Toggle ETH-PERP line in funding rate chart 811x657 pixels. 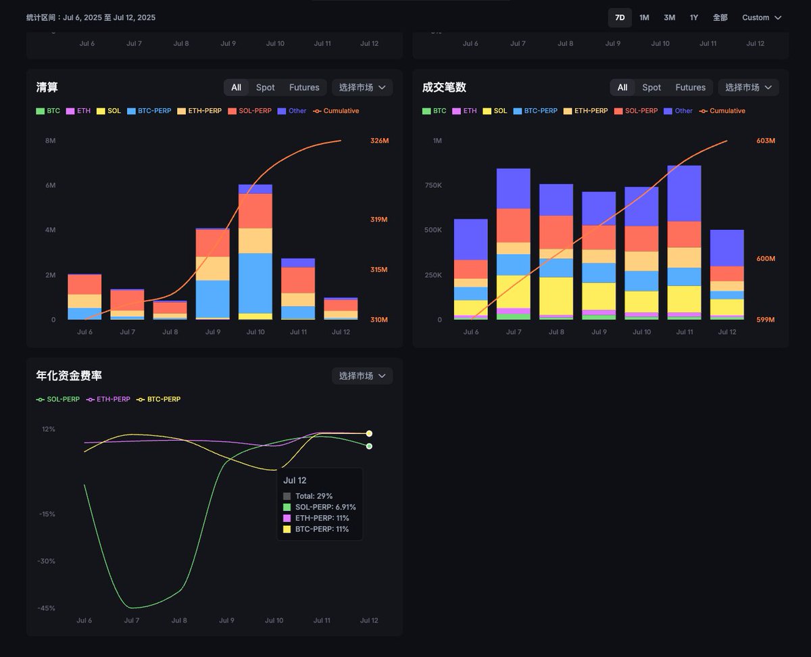(108, 399)
